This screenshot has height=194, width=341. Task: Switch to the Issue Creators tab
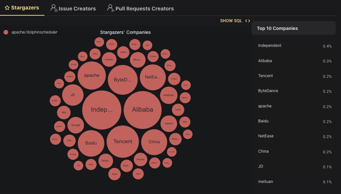click(77, 8)
